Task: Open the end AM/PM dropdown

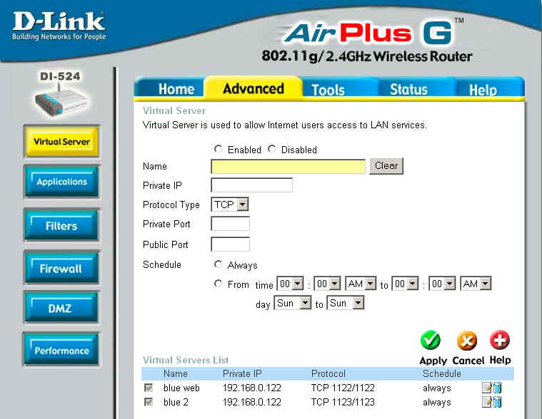Action: (476, 284)
